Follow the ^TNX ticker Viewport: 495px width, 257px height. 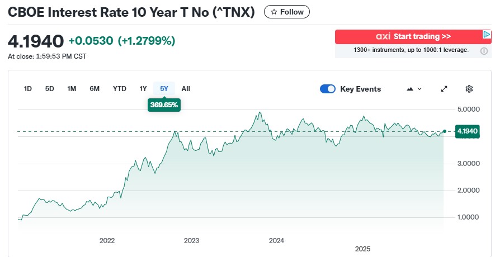click(286, 12)
